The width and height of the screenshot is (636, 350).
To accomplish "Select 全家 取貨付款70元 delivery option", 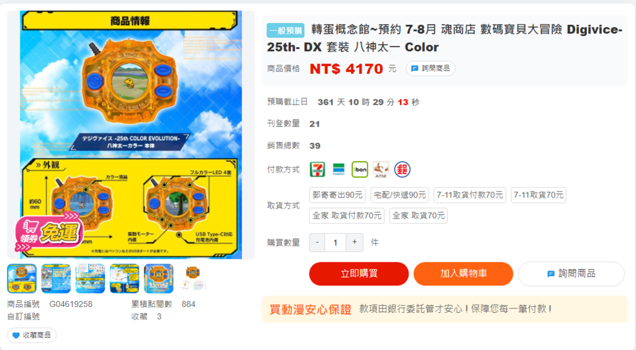I will click(x=347, y=216).
